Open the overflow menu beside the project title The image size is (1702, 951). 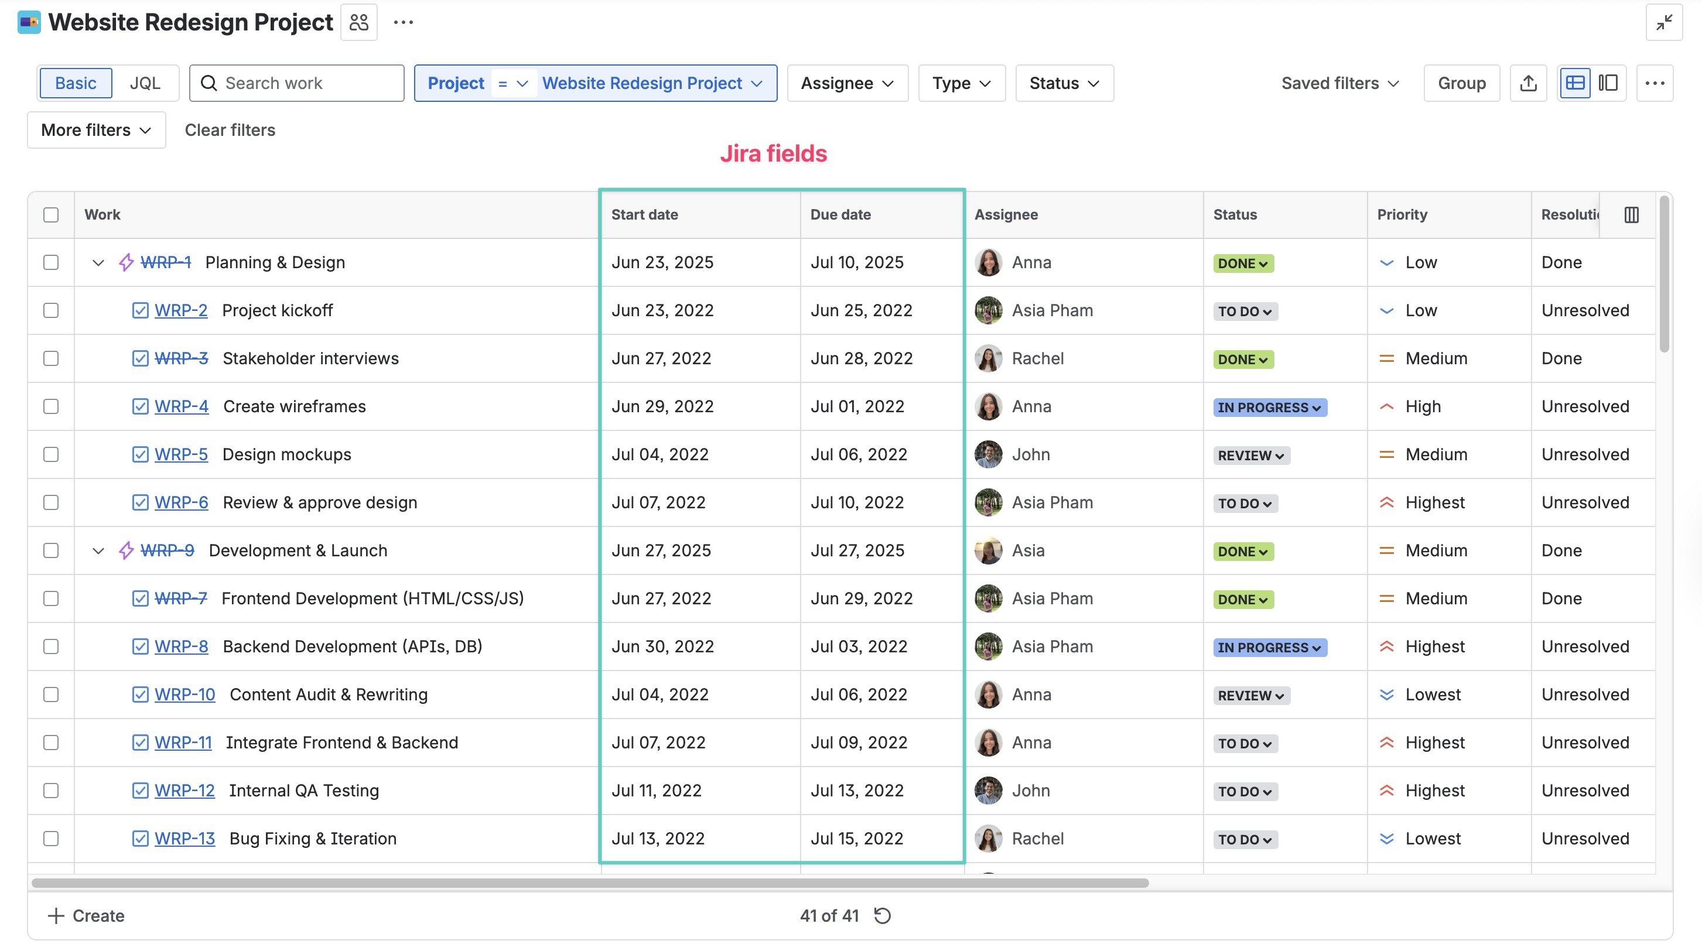[404, 22]
